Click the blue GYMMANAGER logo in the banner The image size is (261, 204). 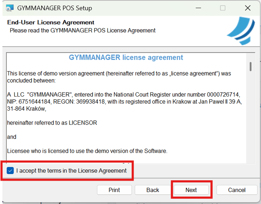(241, 33)
